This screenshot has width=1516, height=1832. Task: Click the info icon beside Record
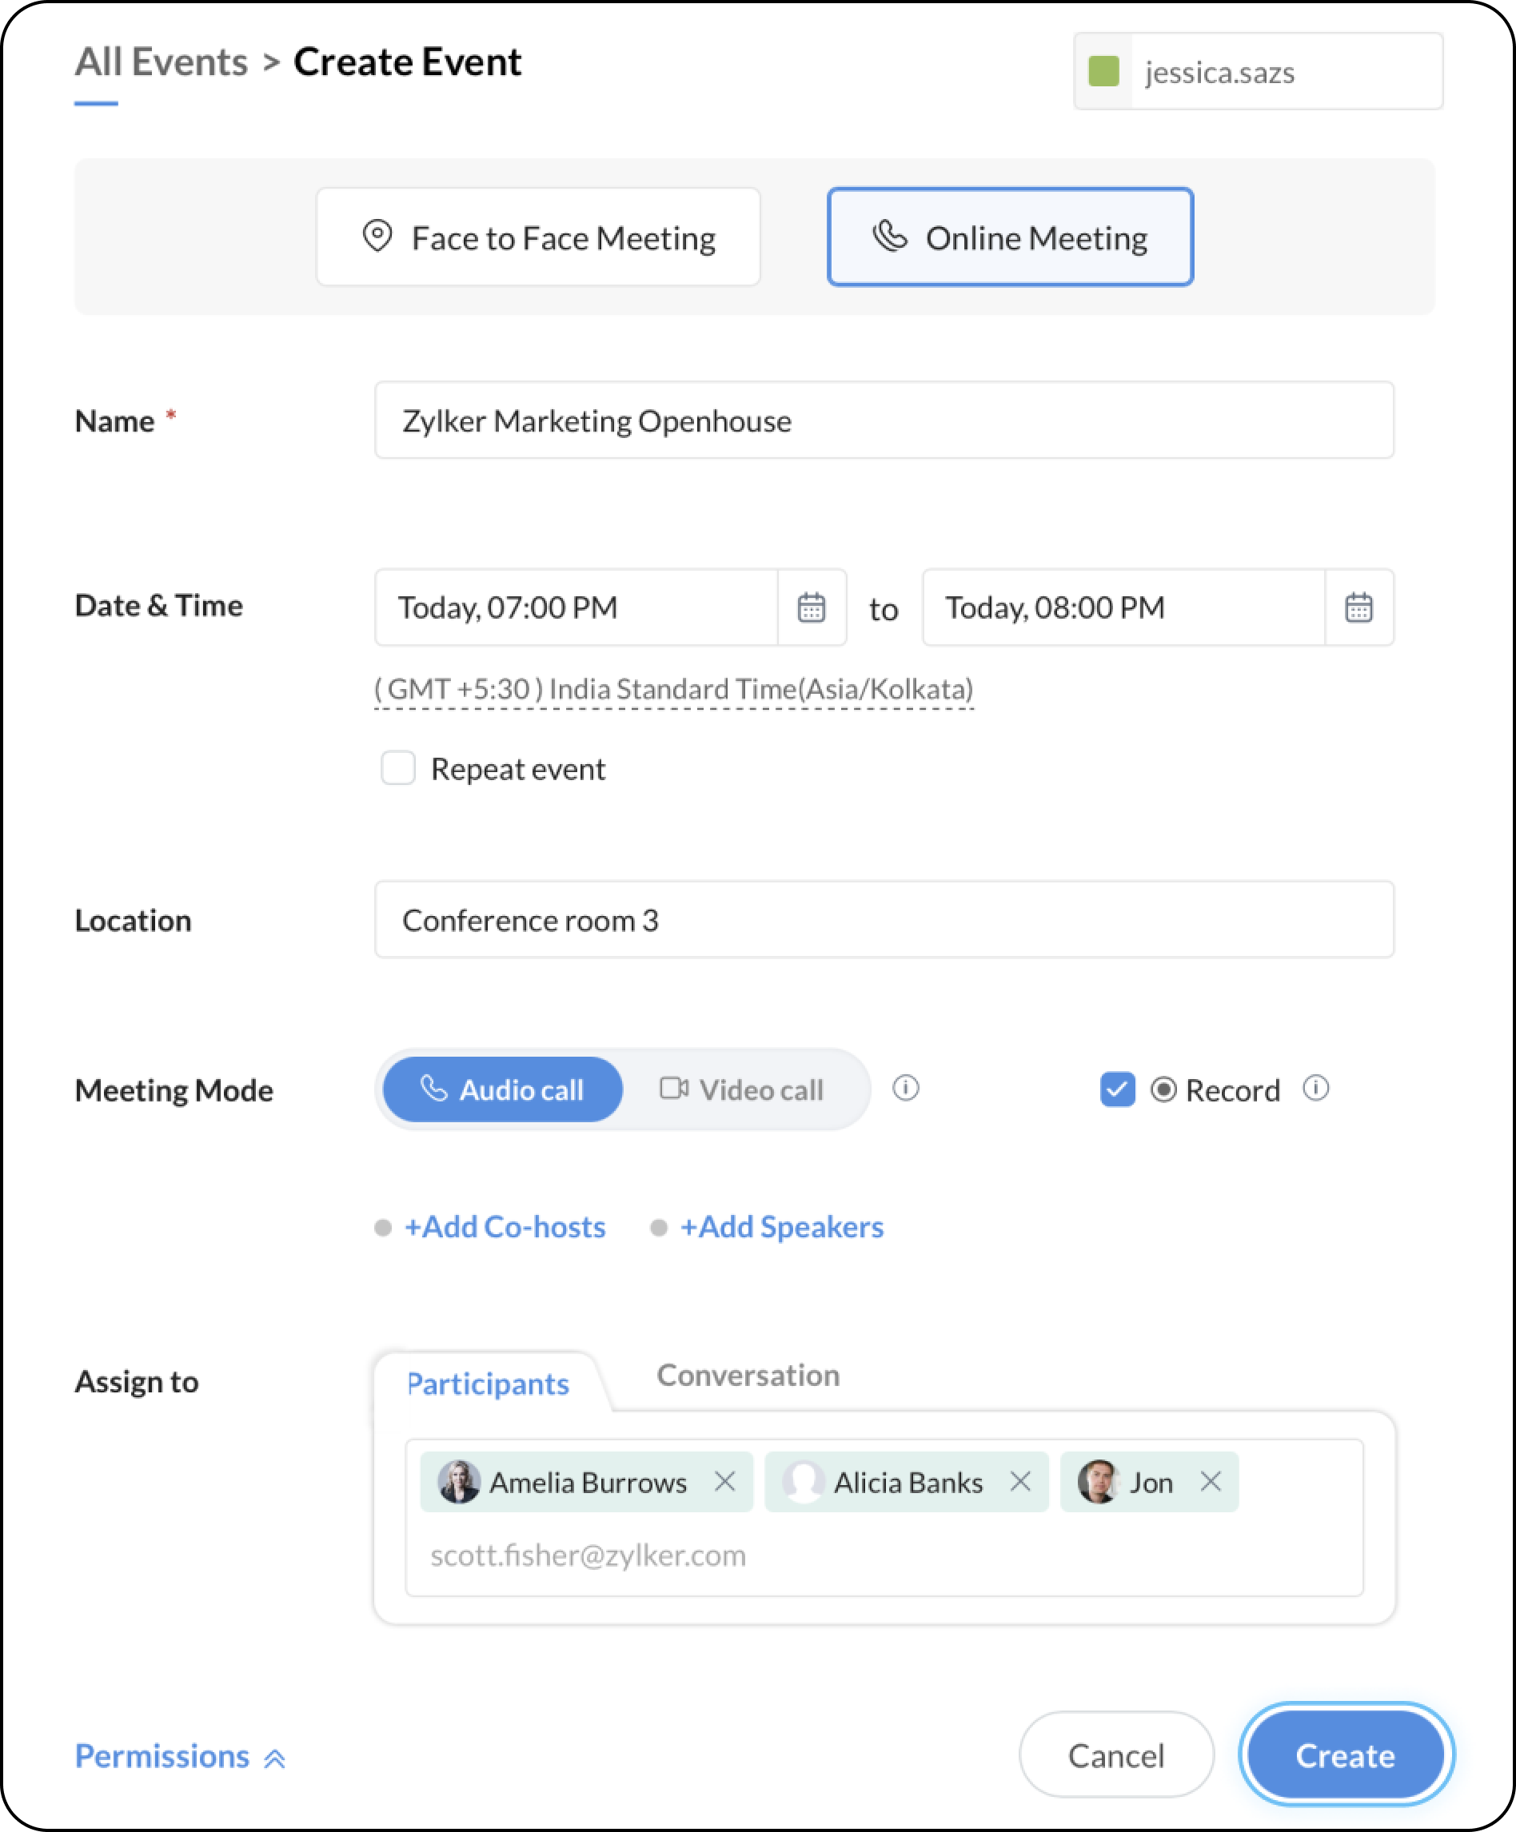tap(1315, 1088)
